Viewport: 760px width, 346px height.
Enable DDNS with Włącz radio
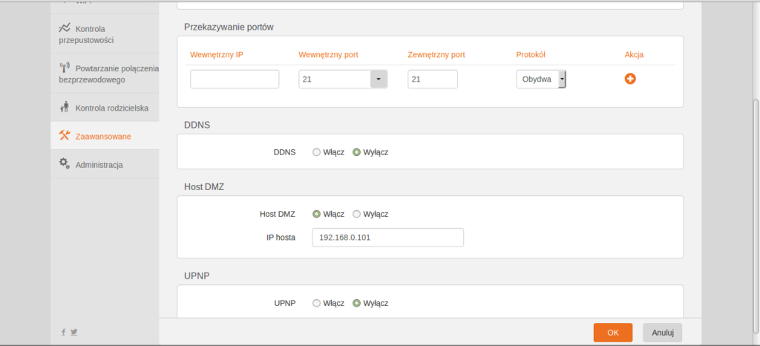pos(317,152)
